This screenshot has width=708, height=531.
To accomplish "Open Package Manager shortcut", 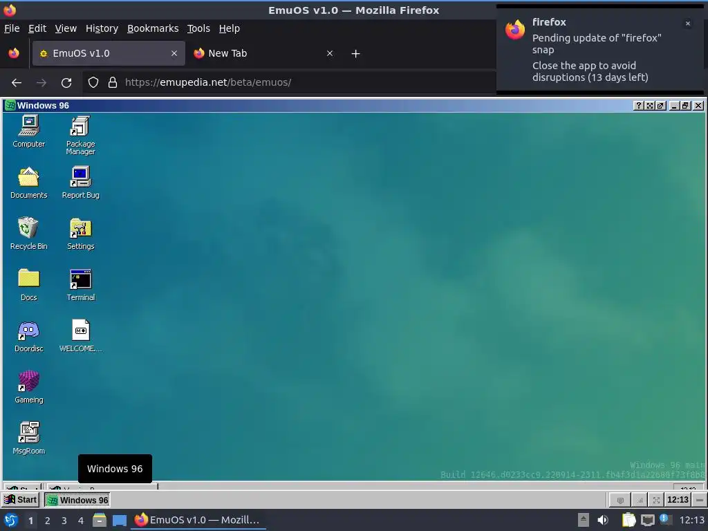I will click(80, 135).
